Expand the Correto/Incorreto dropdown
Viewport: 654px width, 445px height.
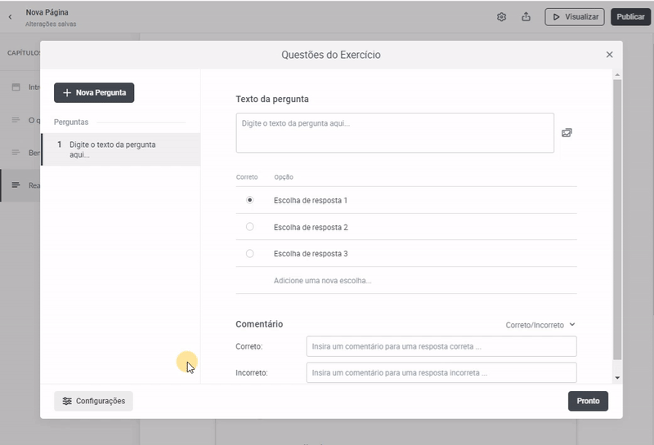click(x=540, y=325)
